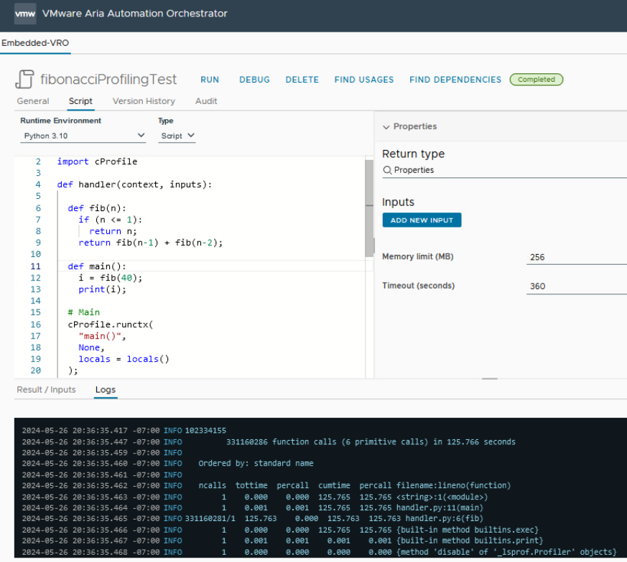Switch to the General tab
Screen dimensions: 627x562
33,101
